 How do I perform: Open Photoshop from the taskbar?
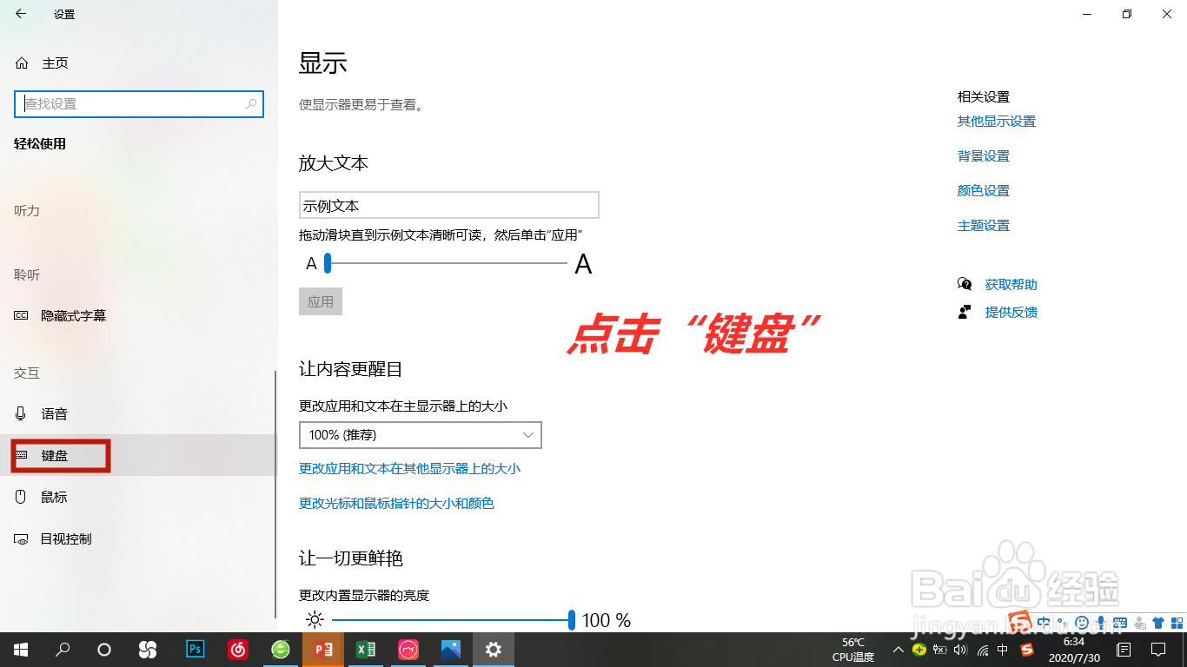point(195,649)
